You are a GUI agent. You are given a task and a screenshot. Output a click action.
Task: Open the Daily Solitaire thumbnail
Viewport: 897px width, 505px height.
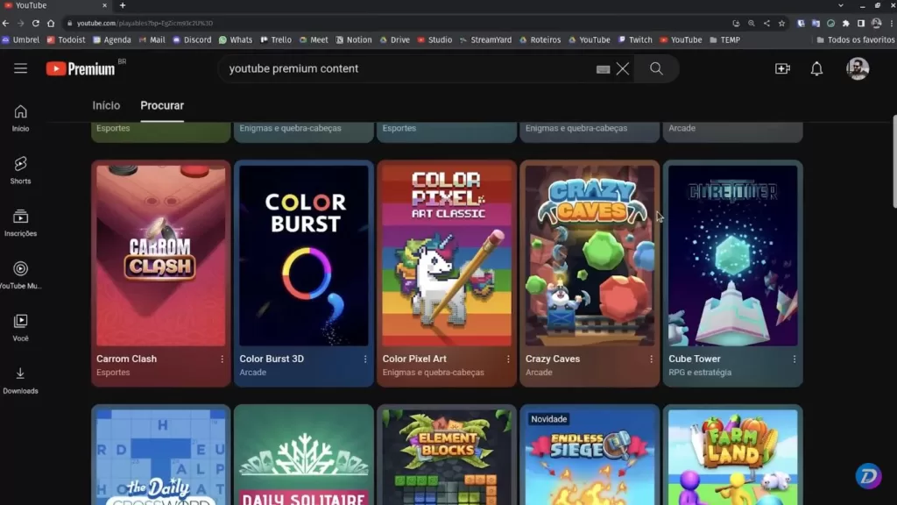[304, 457]
